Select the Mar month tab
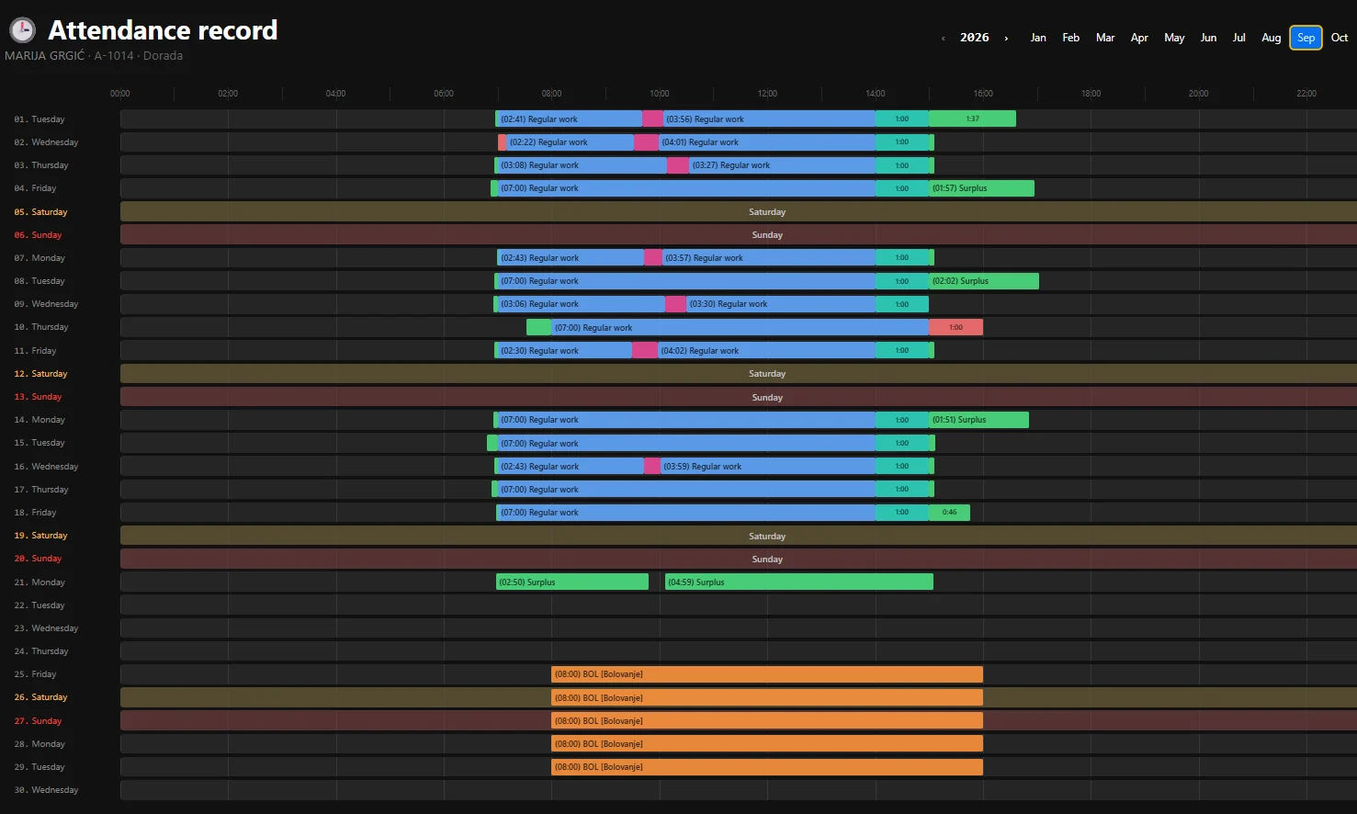The image size is (1357, 814). 1105,38
